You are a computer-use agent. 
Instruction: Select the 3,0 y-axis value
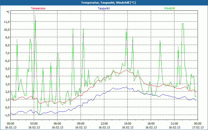(x=8, y=84)
